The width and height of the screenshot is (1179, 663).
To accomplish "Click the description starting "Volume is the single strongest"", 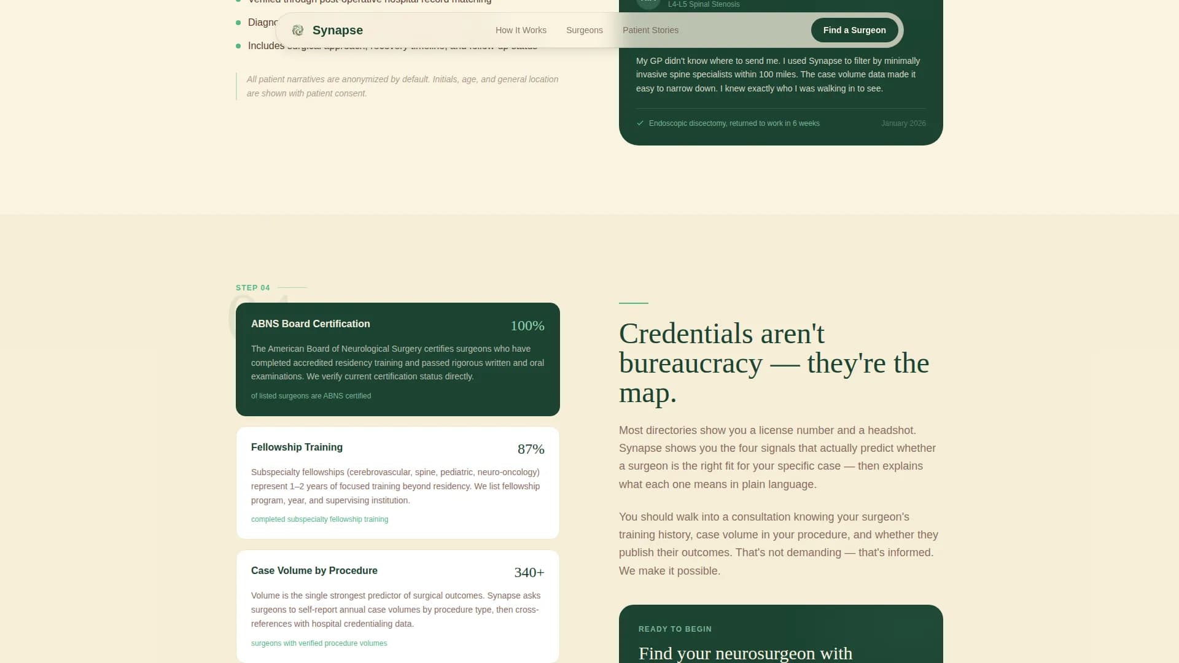I will (395, 610).
